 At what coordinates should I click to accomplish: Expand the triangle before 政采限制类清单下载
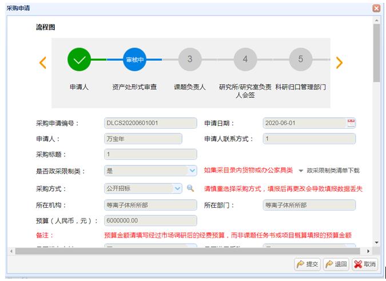tap(301, 171)
